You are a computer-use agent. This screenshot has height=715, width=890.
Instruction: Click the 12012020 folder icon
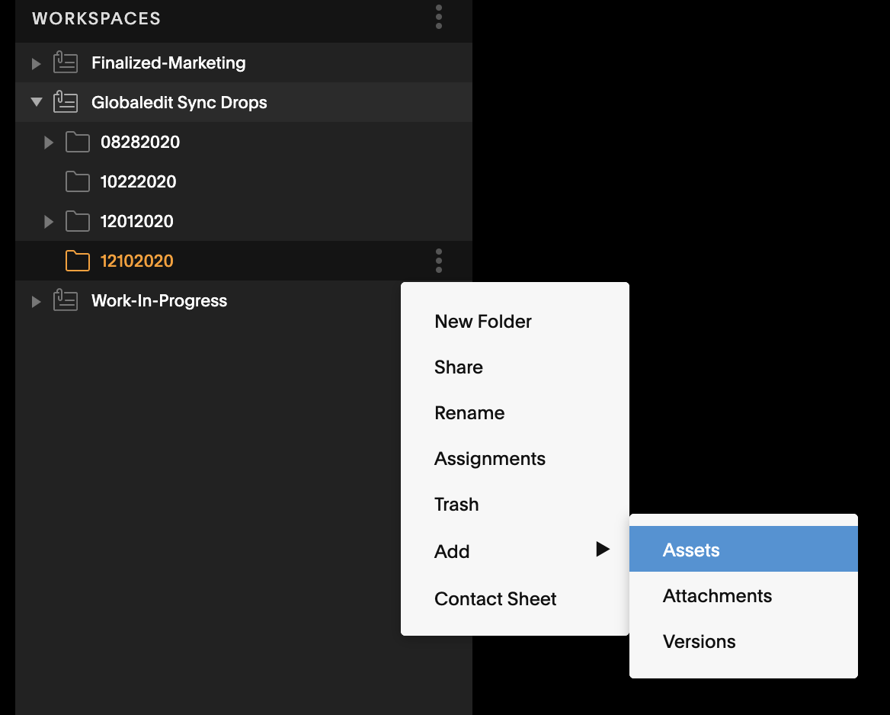(78, 222)
